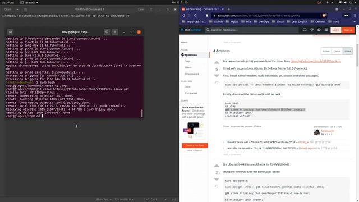Click the Log in button
The height and width of the screenshot is (202, 359).
point(335,30)
